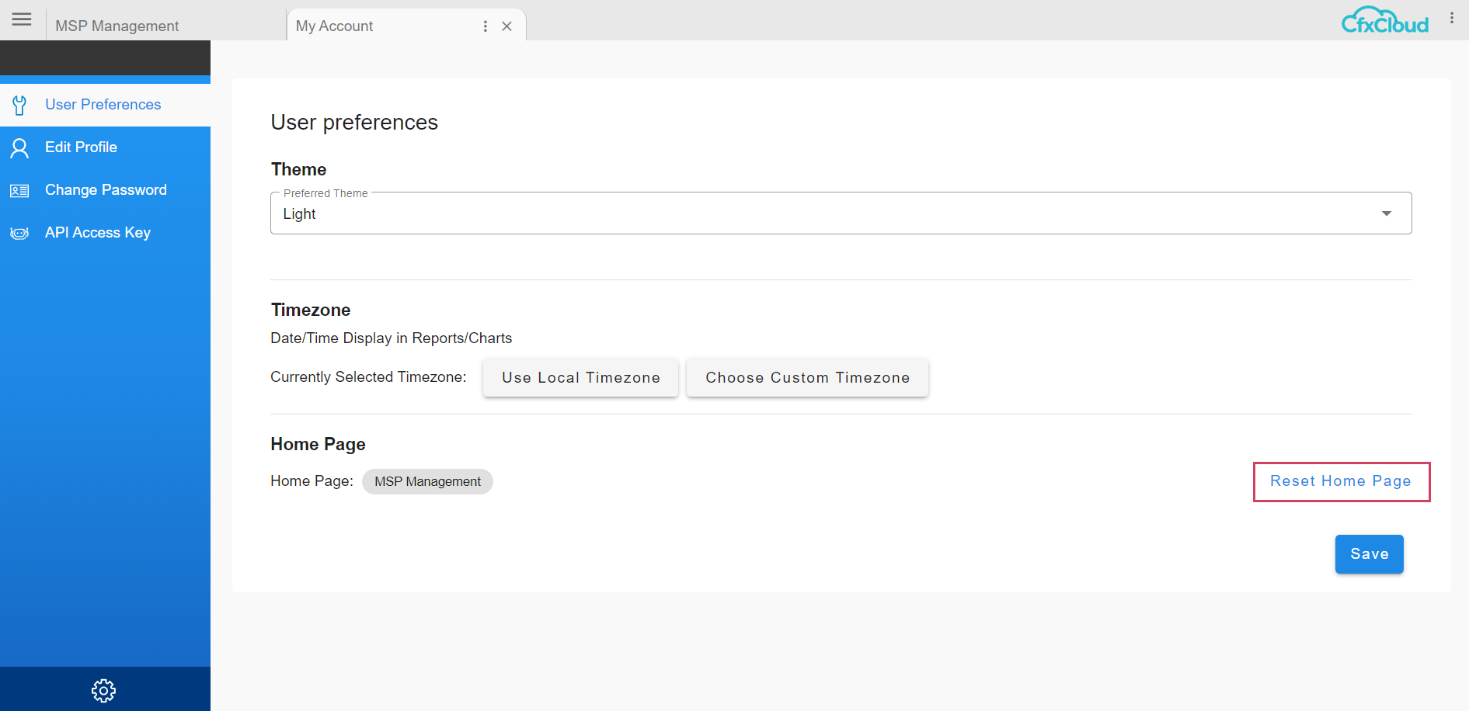Viewport: 1469px width, 711px height.
Task: Open settings gear at sidebar bottom
Action: pos(103,690)
